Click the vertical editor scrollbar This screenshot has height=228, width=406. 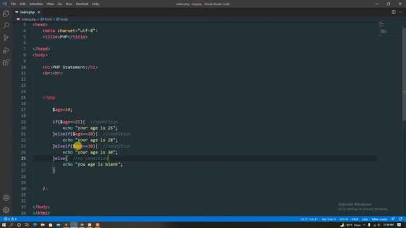point(404,75)
